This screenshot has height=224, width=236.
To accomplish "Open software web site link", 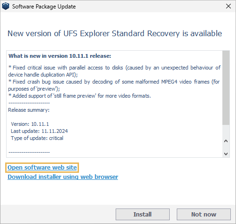I will click(x=42, y=168).
